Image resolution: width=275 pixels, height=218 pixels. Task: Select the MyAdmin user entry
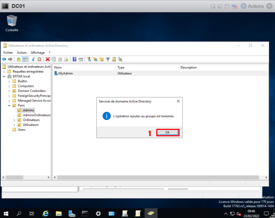click(65, 73)
